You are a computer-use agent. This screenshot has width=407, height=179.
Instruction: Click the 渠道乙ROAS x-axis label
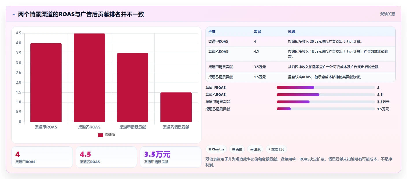click(x=89, y=127)
